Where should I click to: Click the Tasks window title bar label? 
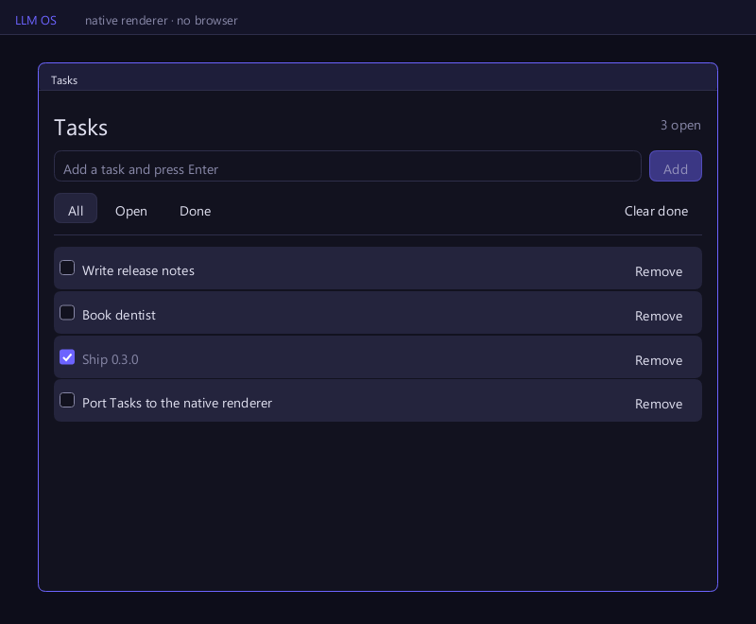[x=64, y=80]
